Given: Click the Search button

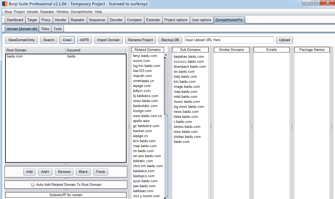Looking at the screenshot, I should click(x=49, y=40).
